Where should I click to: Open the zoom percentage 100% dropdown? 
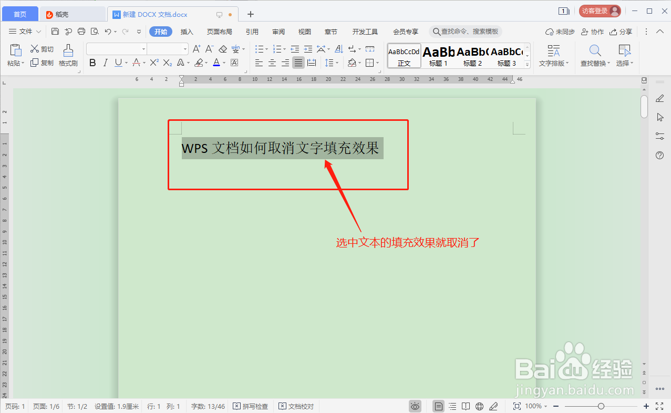point(536,406)
